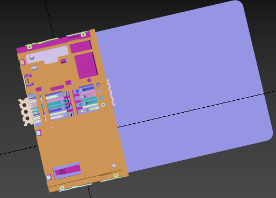
Task: Select the green mounting tab at top-right corner
Action: pyautogui.click(x=83, y=34)
